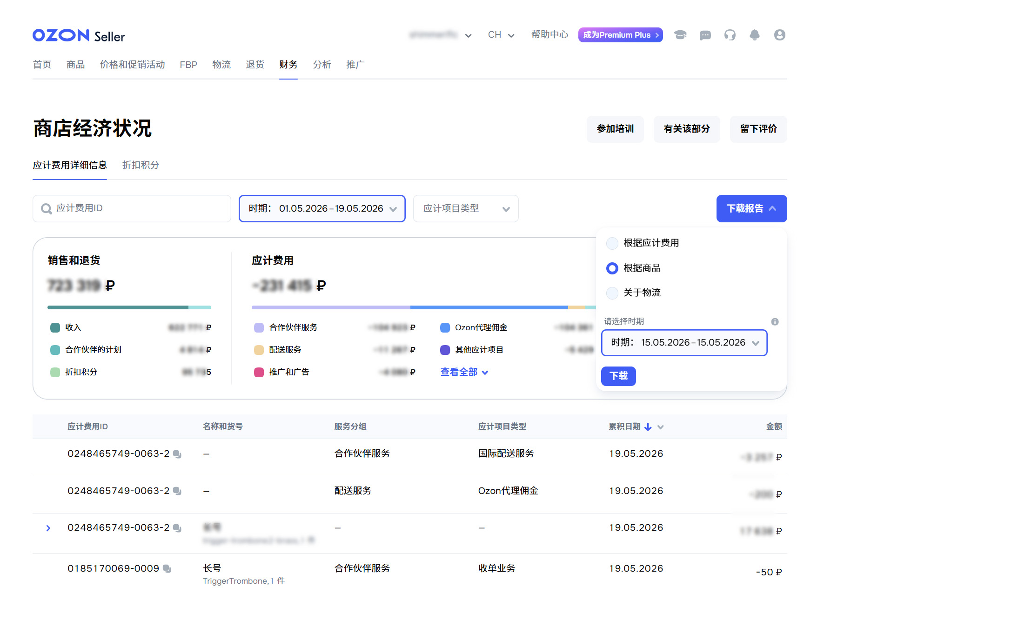Open the notifications bell
This screenshot has height=620, width=1025.
pyautogui.click(x=754, y=35)
